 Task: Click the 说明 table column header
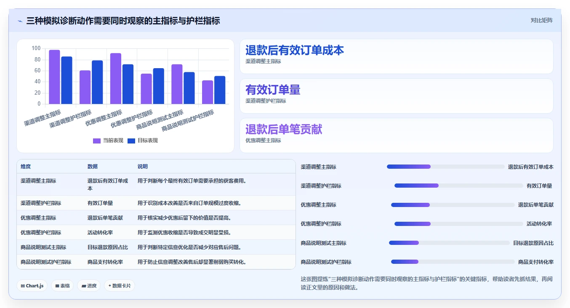click(143, 167)
